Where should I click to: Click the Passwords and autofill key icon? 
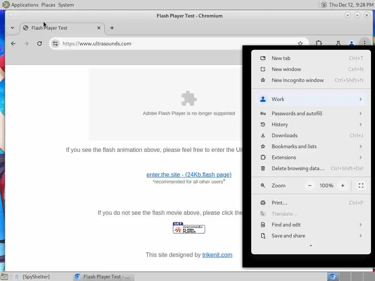pyautogui.click(x=263, y=113)
